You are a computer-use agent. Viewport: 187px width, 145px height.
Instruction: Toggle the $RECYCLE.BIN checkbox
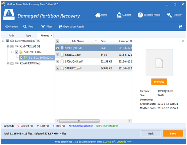point(16,52)
